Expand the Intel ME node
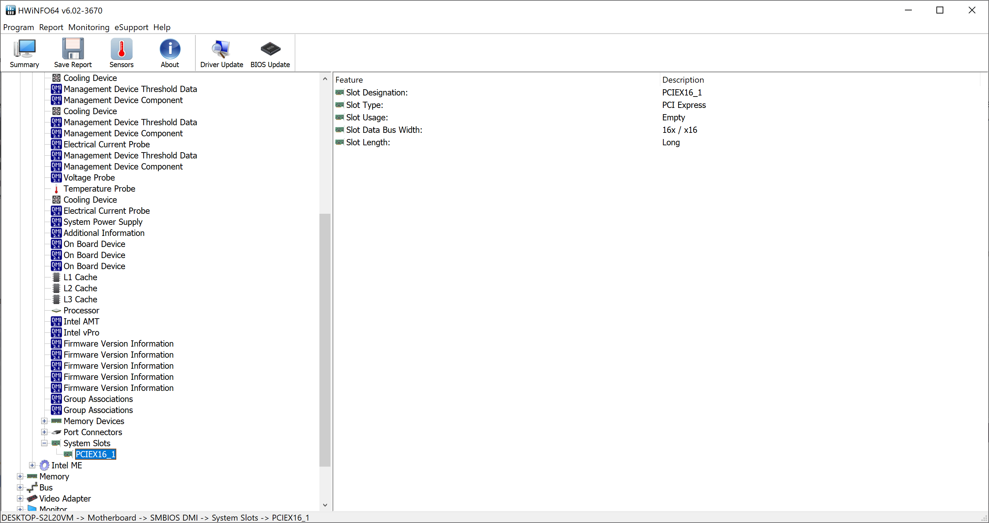Image resolution: width=989 pixels, height=523 pixels. (32, 465)
